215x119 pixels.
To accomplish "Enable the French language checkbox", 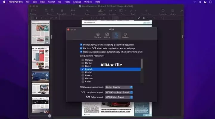I will 82,75.
